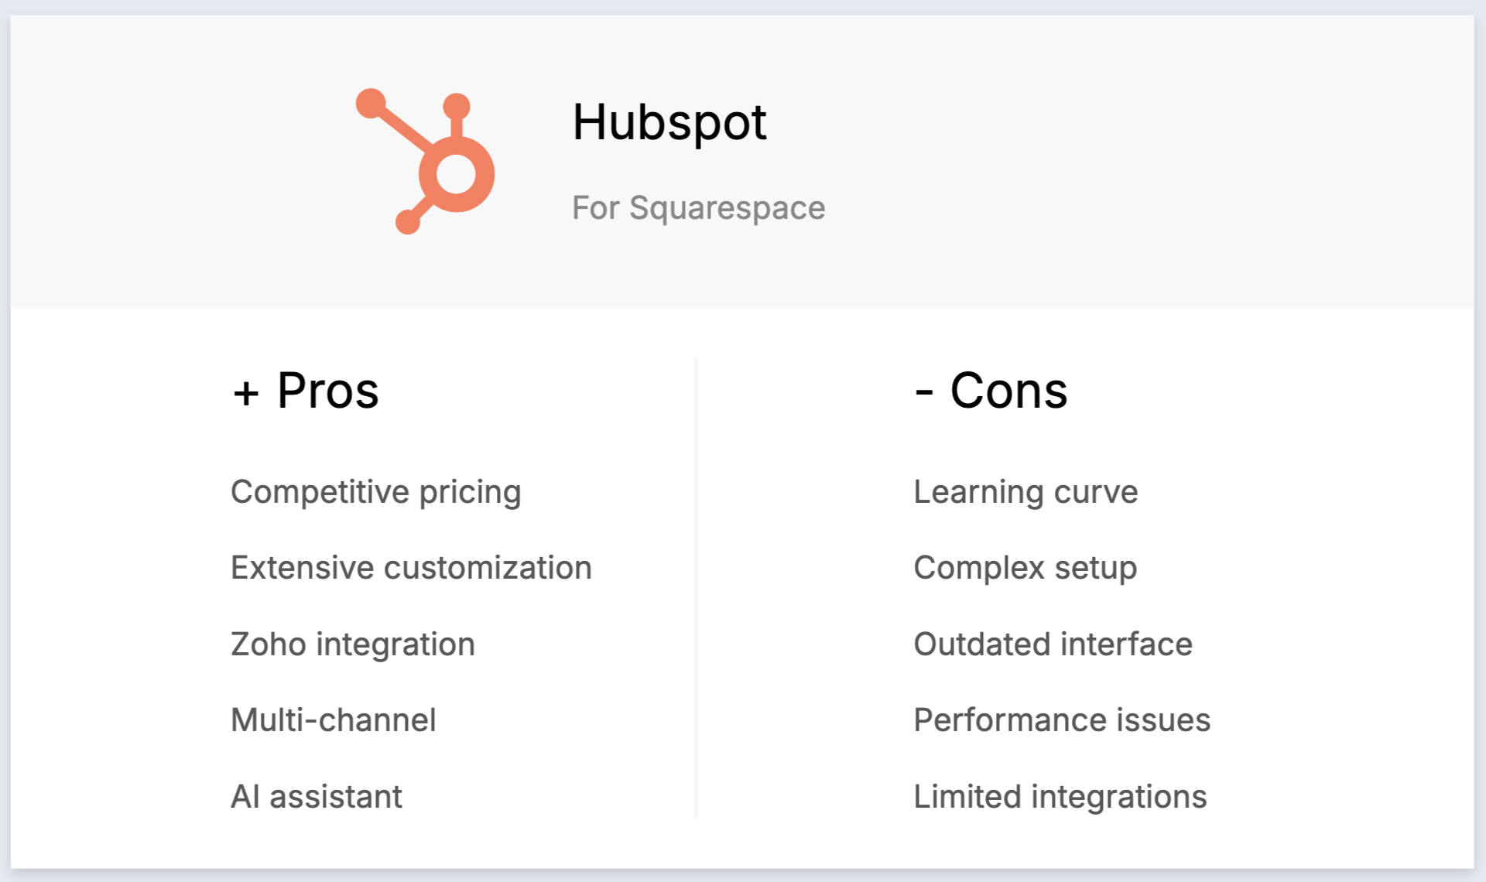
Task: Click the 'For Squarespace' subtitle
Action: 698,207
